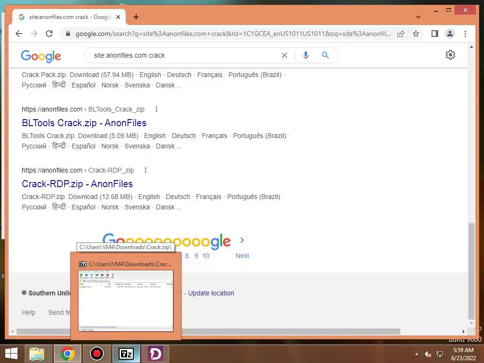Go back with the browser back arrow

(x=19, y=34)
